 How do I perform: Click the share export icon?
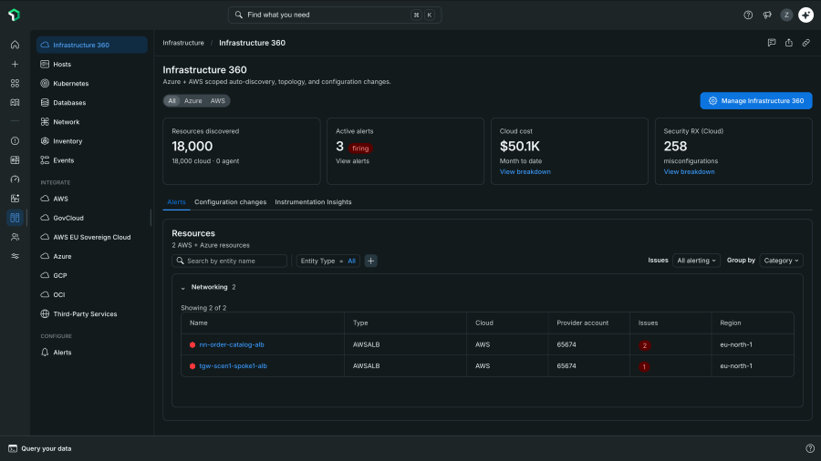pyautogui.click(x=788, y=43)
